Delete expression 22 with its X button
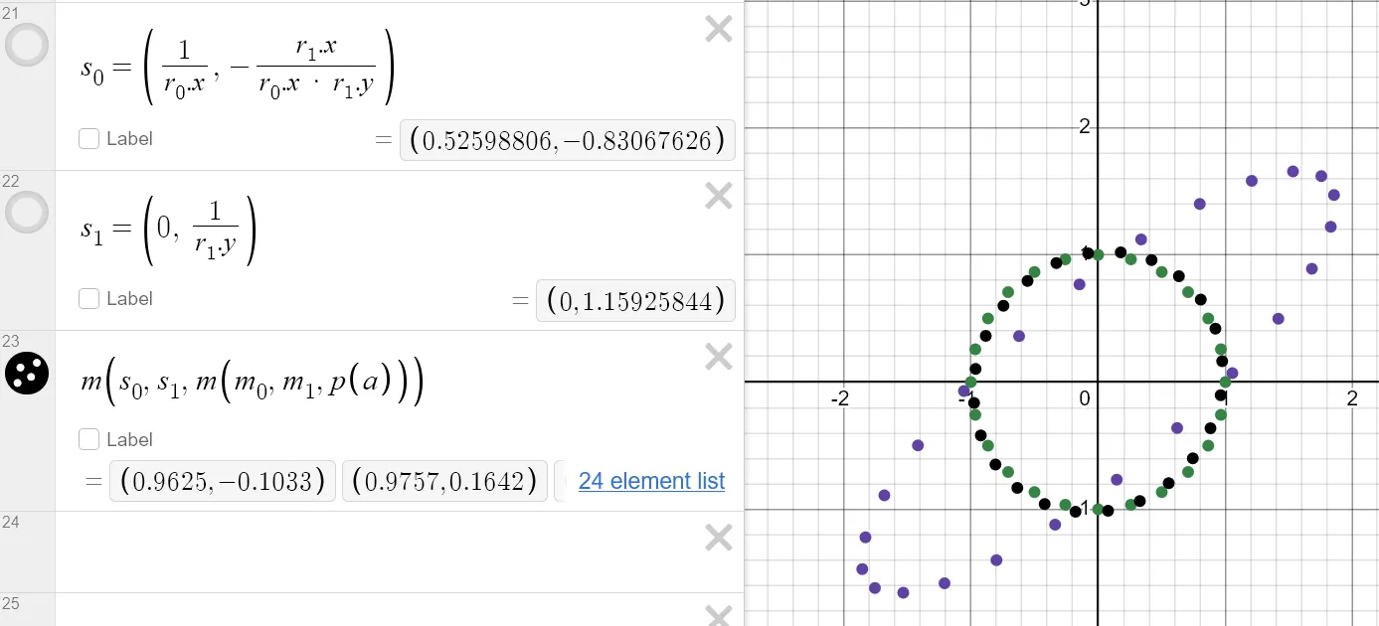This screenshot has width=1379, height=626. 718,197
